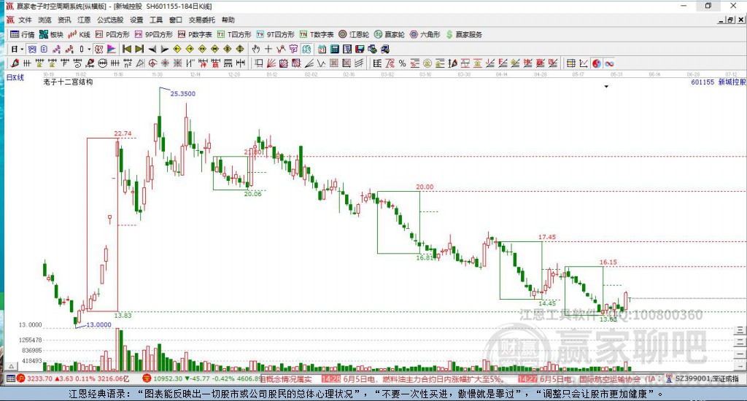Open the calendar icon in toolbar
Screen dimensions: 747x401
322,49
